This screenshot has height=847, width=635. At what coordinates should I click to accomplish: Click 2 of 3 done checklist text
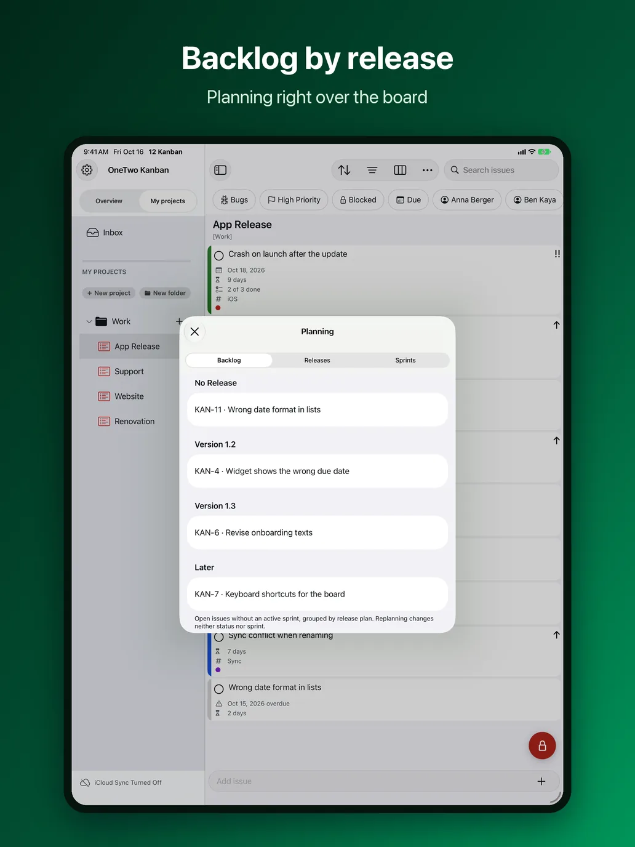244,289
